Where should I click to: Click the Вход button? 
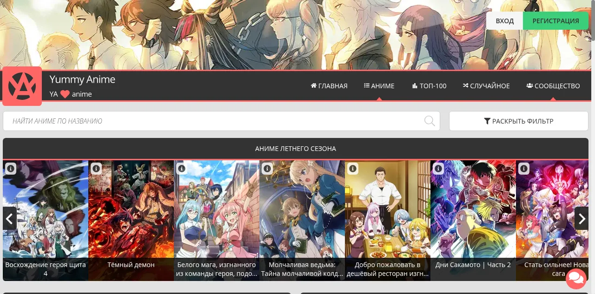(505, 21)
